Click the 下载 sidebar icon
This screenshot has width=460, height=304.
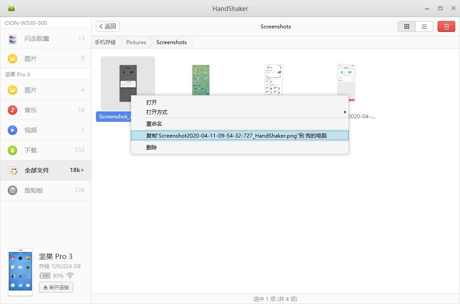pos(12,150)
